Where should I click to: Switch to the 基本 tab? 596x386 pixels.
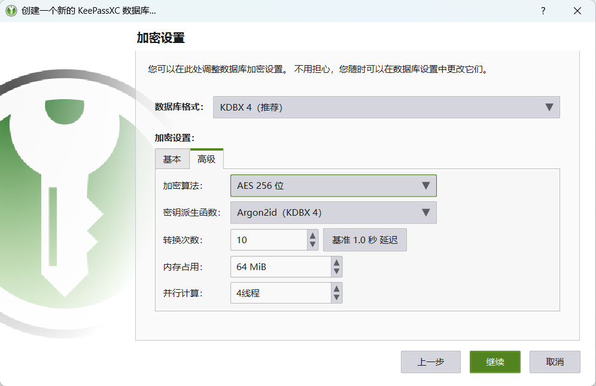pos(172,160)
